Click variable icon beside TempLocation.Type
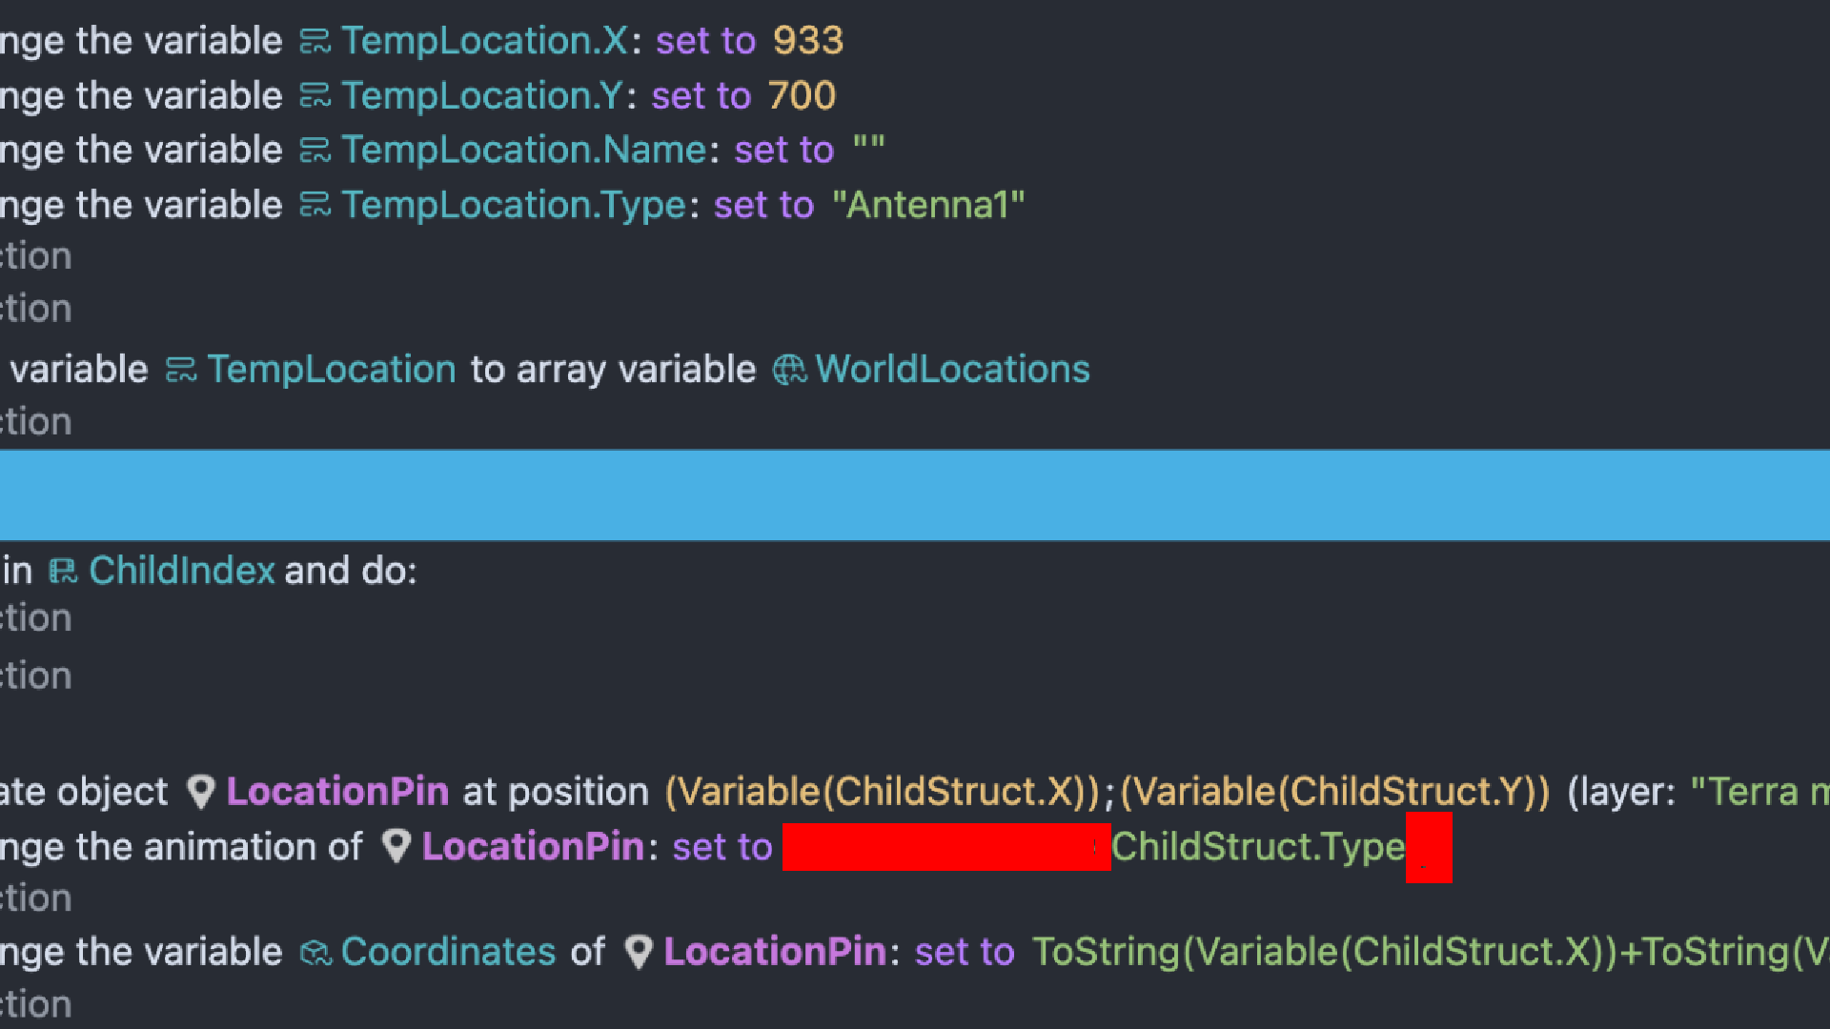1830x1029 pixels. point(315,205)
